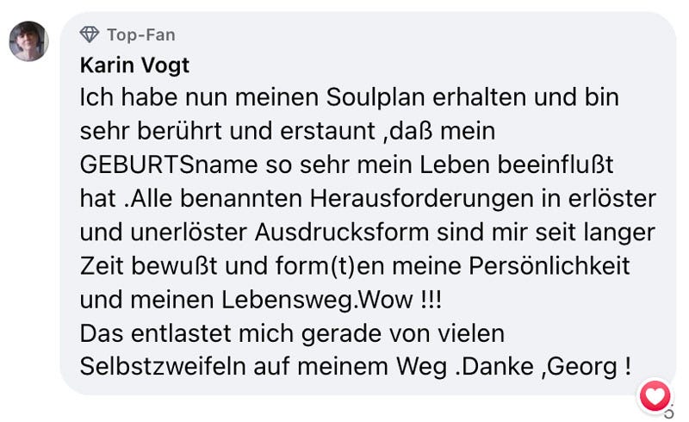Click the Top-Fan diamond badge icon
The height and width of the screenshot is (422, 689).
click(89, 34)
